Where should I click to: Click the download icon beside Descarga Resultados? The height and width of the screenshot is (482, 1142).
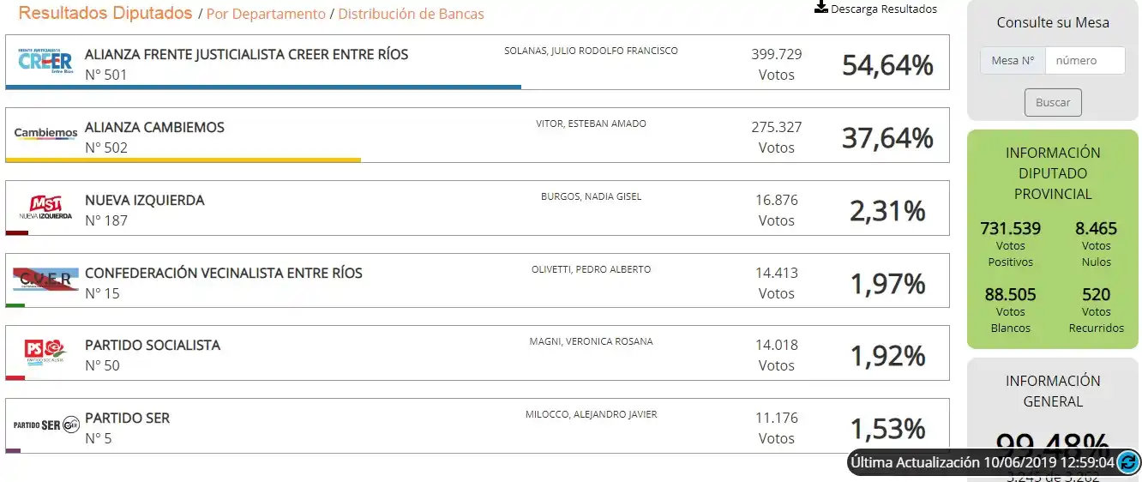pyautogui.click(x=821, y=8)
